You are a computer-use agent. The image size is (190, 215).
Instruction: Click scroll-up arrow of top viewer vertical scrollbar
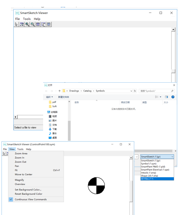click(x=173, y=29)
